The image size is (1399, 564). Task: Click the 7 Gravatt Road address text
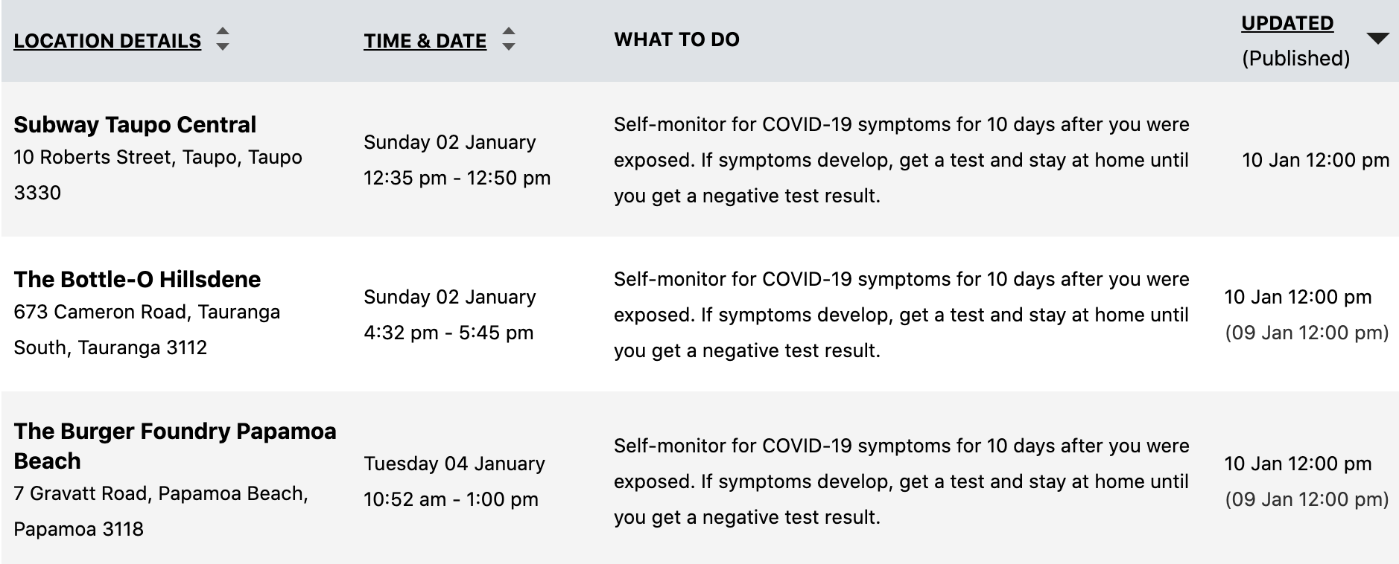coord(161,511)
